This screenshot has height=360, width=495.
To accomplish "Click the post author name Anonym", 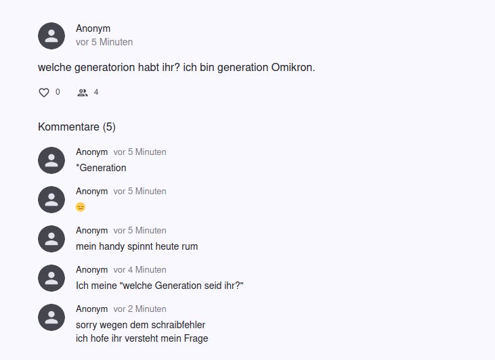I will [x=93, y=28].
